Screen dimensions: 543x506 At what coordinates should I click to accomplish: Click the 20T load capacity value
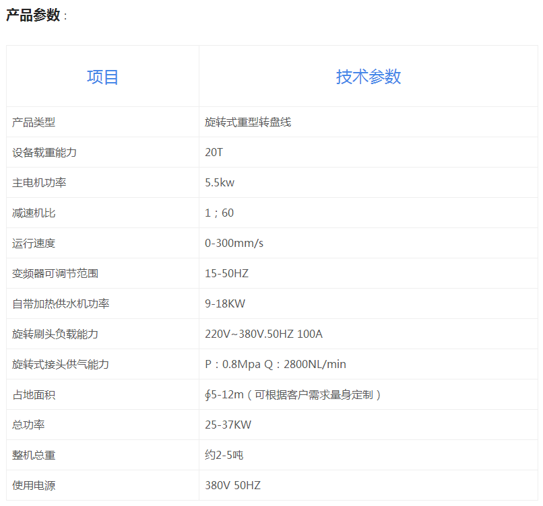point(214,153)
